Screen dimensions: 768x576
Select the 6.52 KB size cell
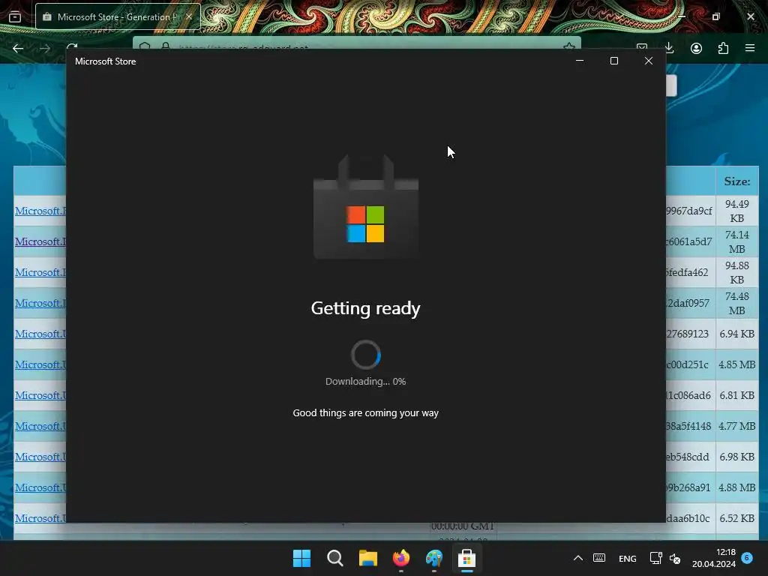[737, 518]
